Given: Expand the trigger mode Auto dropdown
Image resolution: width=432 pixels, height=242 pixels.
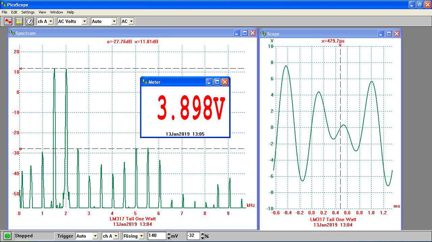Looking at the screenshot, I should tap(95, 236).
